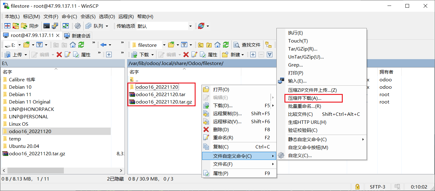Open local panel Properties (属性)
435x191 pixels.
tap(82, 55)
